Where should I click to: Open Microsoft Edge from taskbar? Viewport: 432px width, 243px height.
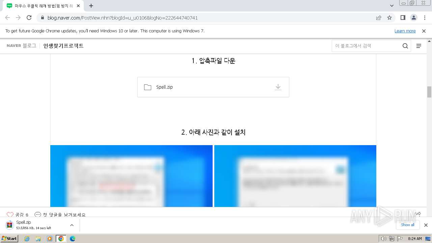[x=73, y=239]
